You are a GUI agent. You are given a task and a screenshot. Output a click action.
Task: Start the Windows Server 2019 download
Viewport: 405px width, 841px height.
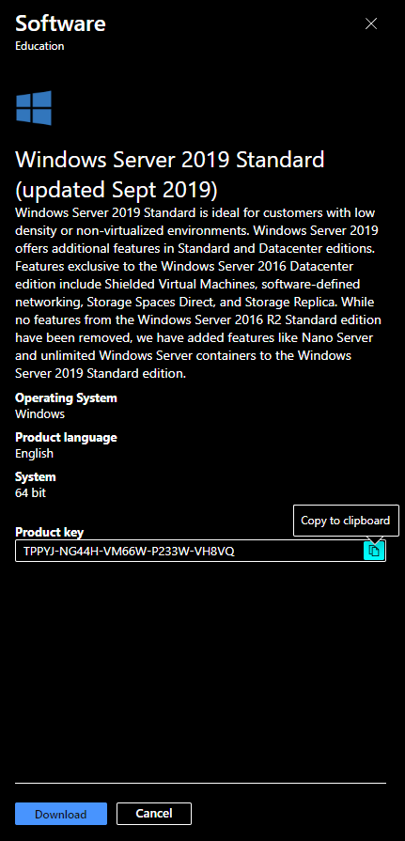[61, 814]
